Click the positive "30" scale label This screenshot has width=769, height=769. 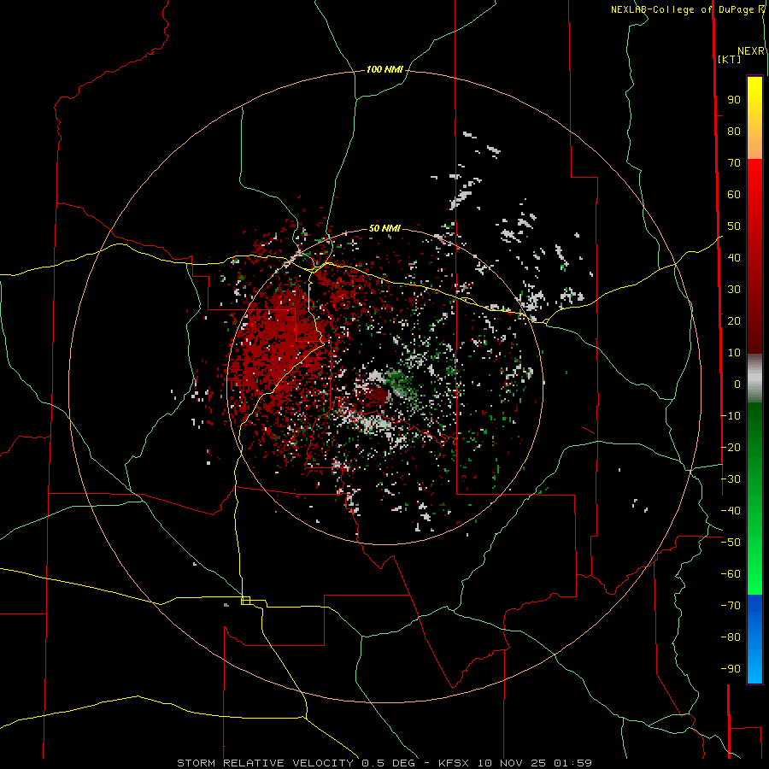tap(734, 290)
